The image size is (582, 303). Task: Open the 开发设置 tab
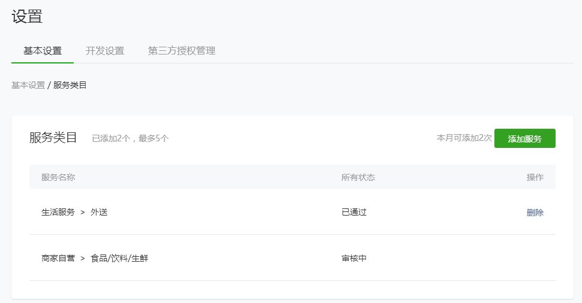105,51
